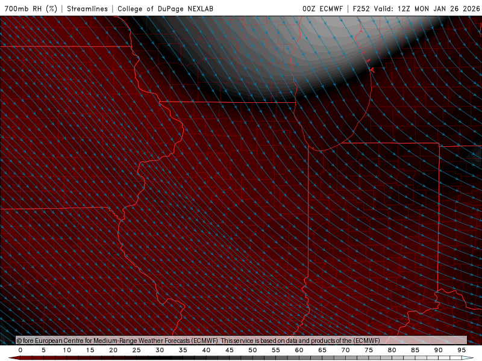482x361 pixels.
Task: Click the '30' value on the color scale
Action: (x=160, y=350)
